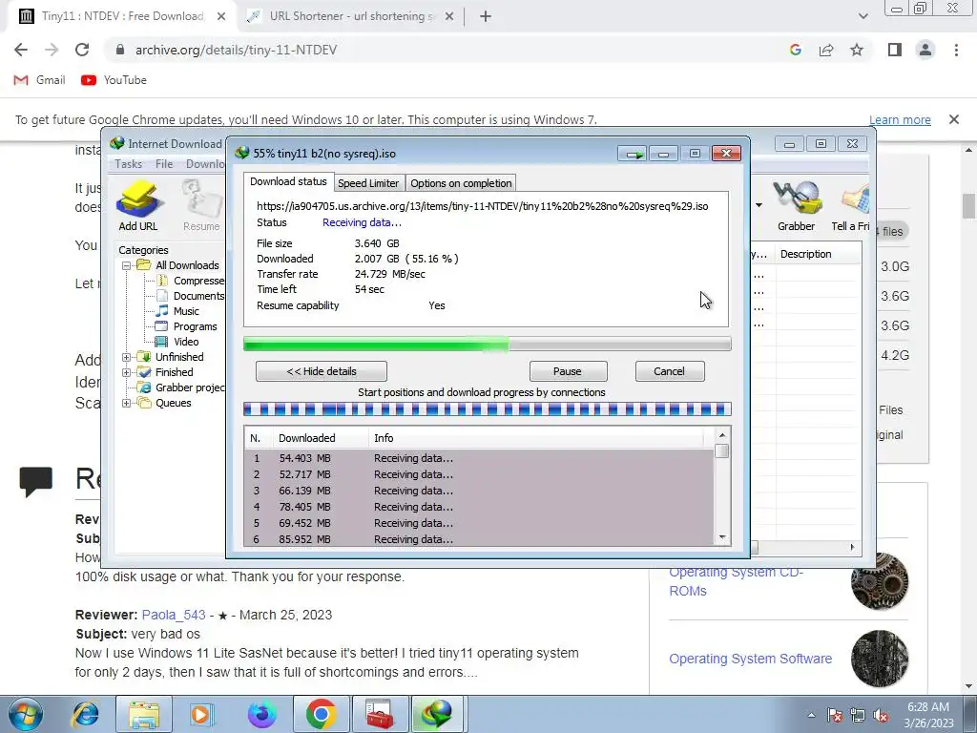
Task: Open the Options on completion tab
Action: (461, 183)
